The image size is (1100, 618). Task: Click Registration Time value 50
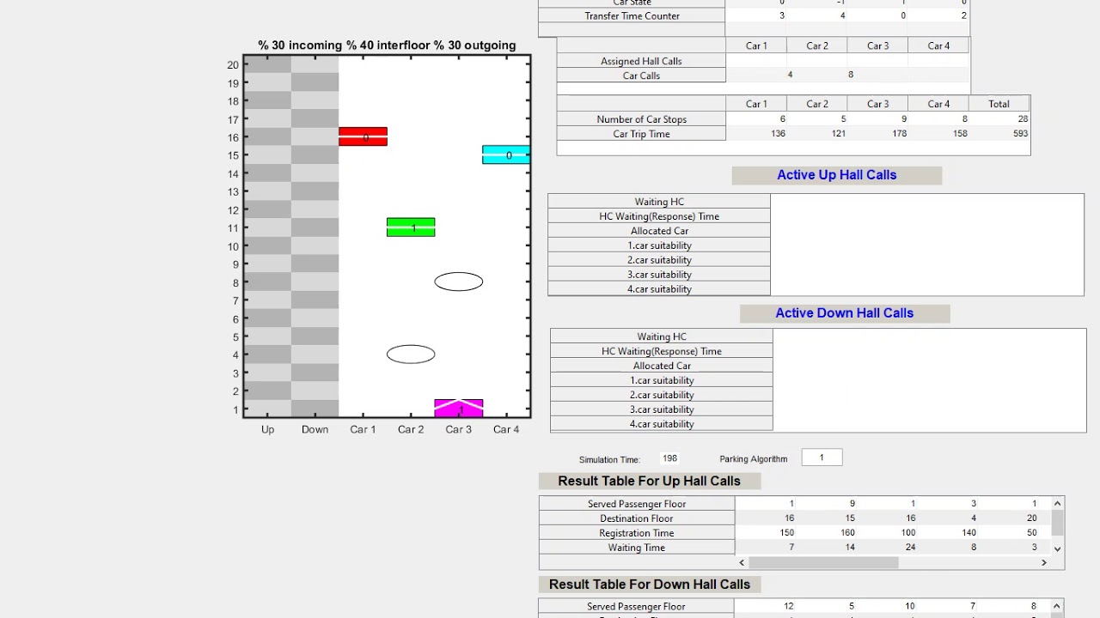point(1031,533)
